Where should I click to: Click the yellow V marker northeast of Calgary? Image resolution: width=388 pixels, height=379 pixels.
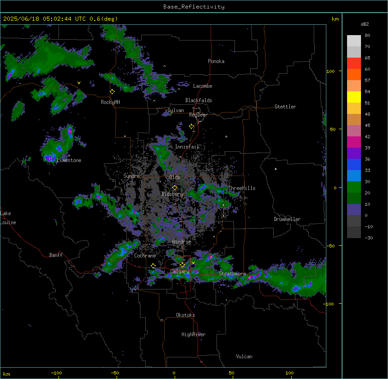click(x=193, y=263)
